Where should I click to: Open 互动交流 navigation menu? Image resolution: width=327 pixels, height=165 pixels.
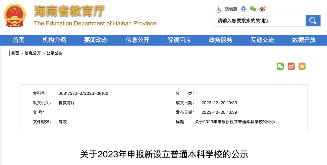(262, 40)
